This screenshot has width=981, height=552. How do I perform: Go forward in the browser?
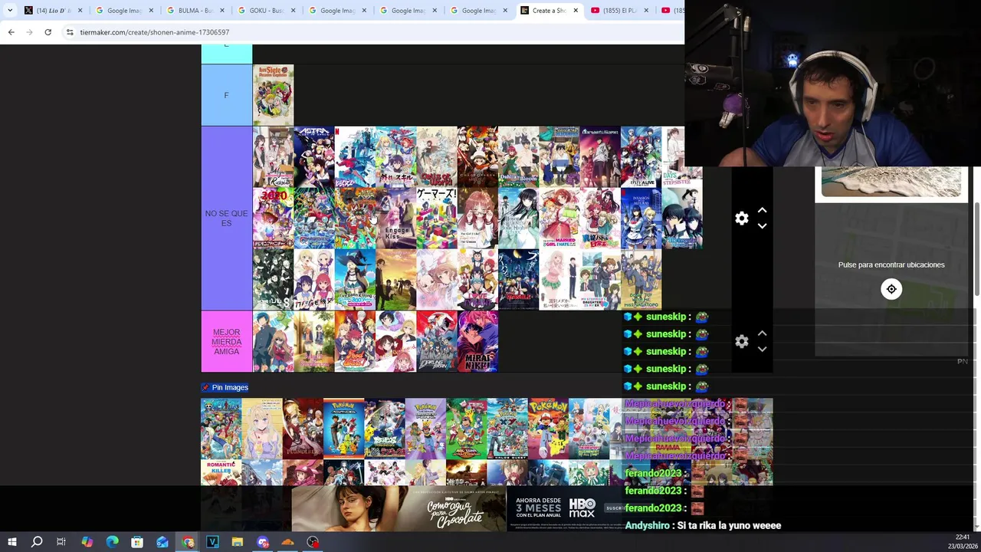(29, 32)
